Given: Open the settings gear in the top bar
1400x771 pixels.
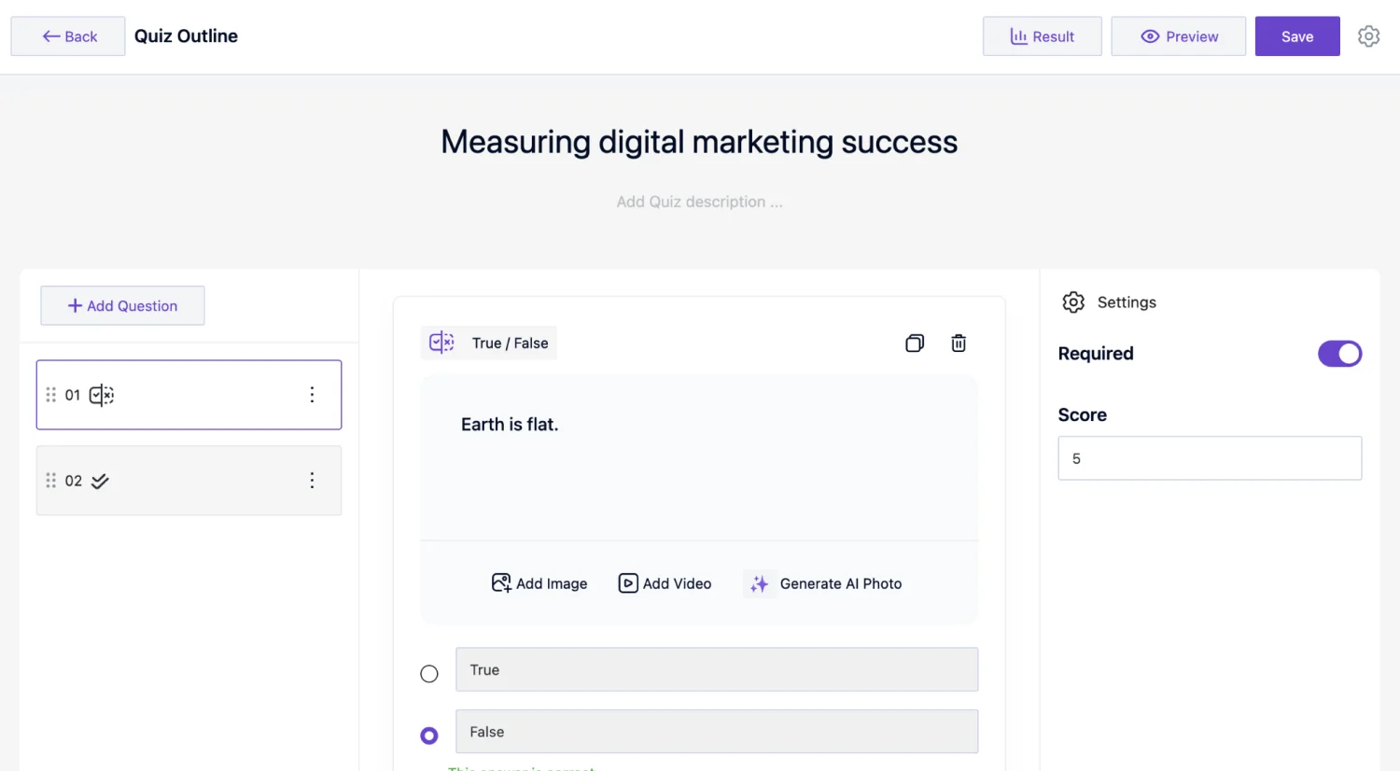Looking at the screenshot, I should point(1368,35).
